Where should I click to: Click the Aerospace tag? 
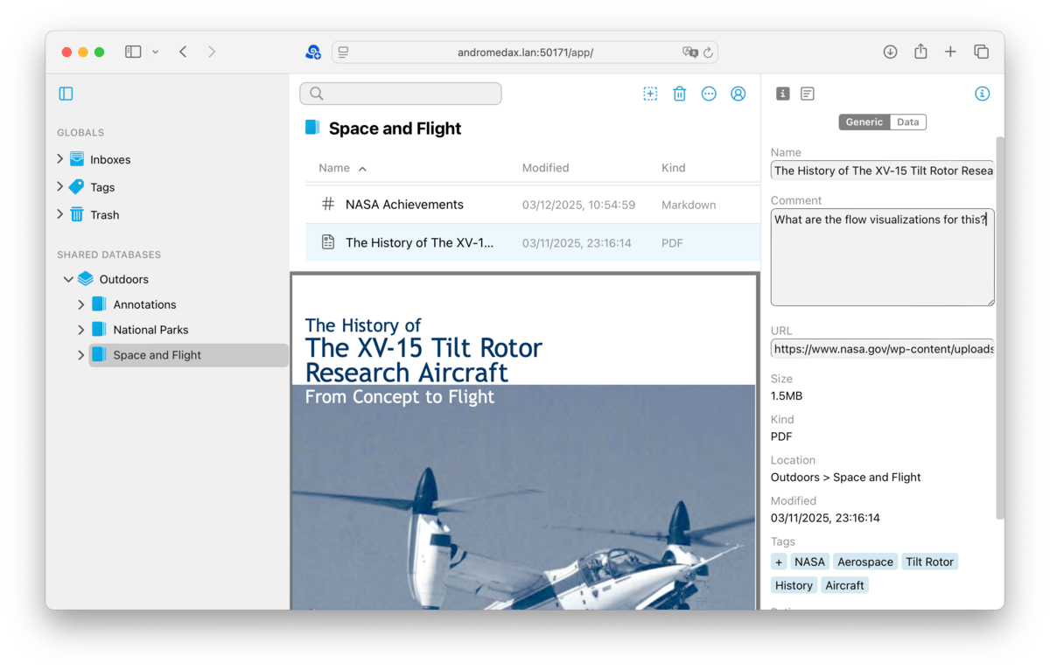point(864,562)
